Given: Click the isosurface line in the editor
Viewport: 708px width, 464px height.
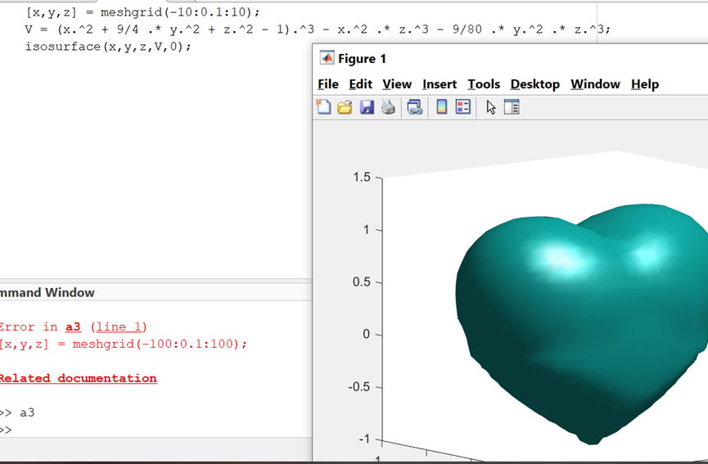Looking at the screenshot, I should coord(108,47).
